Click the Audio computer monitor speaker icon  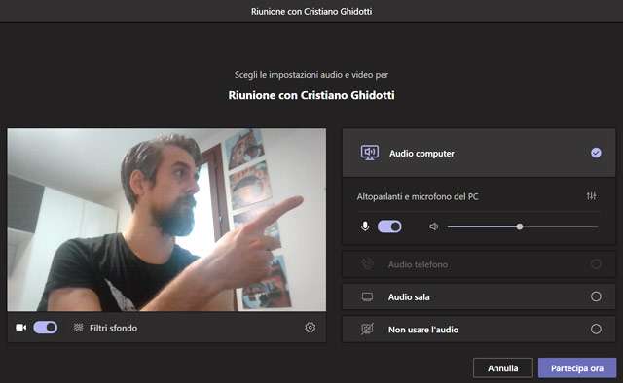coord(370,153)
